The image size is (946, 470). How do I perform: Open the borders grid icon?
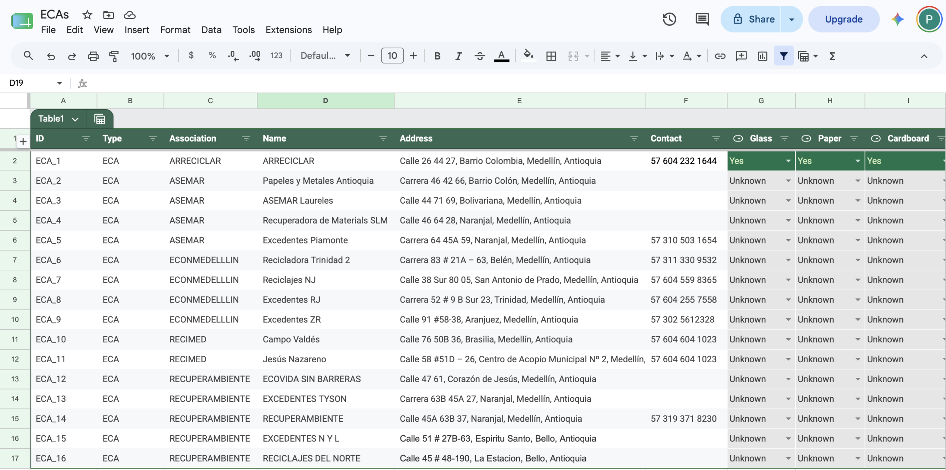[x=551, y=56]
